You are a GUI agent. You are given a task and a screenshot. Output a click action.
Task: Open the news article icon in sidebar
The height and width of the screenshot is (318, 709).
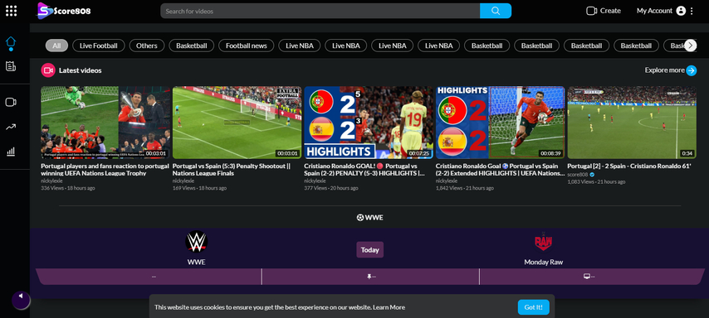(11, 66)
